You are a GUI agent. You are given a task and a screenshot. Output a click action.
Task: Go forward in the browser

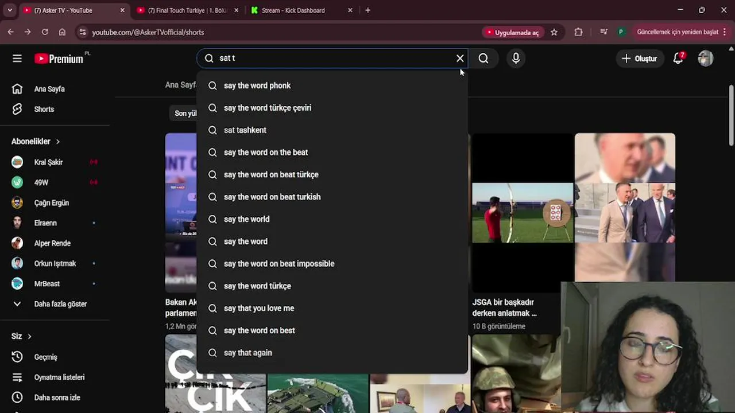pyautogui.click(x=28, y=32)
